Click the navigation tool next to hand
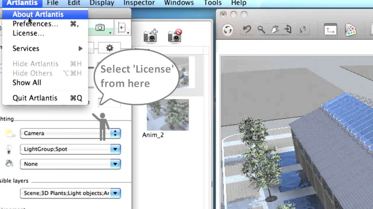The width and height of the screenshot is (373, 209). coord(288,29)
